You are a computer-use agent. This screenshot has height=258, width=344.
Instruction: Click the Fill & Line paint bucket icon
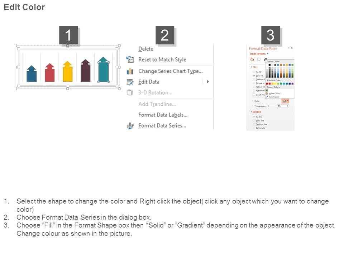(x=252, y=59)
